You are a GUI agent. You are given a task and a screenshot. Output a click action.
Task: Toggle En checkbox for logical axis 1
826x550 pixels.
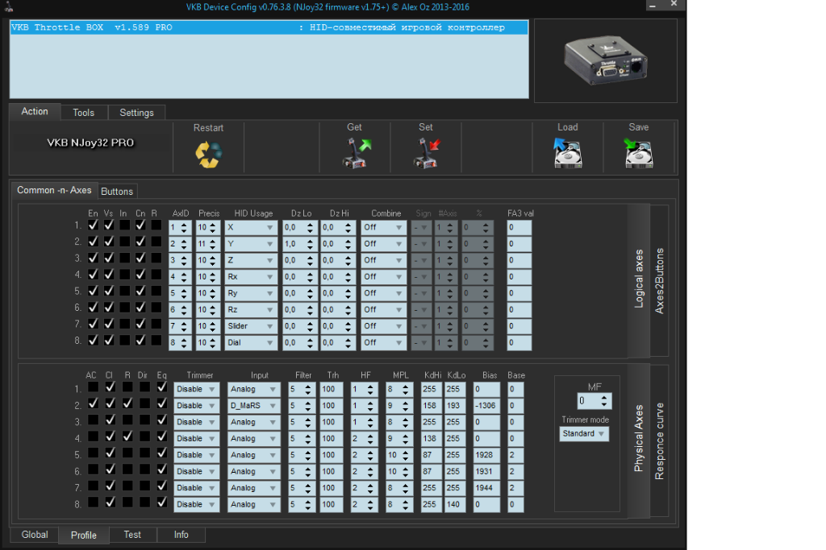[x=93, y=225]
